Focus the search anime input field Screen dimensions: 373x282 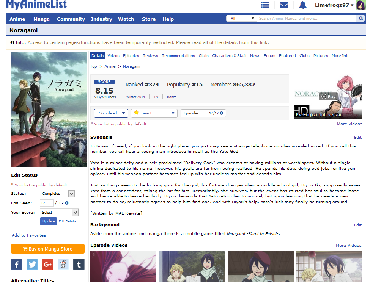pyautogui.click(x=306, y=18)
